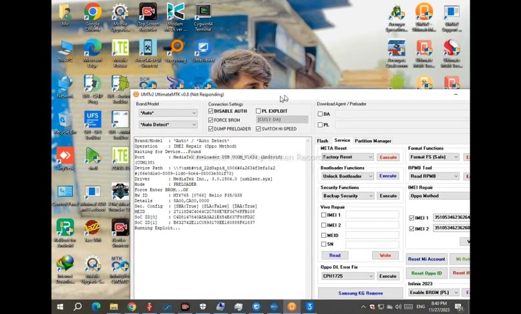Image resolution: width=521 pixels, height=314 pixels.
Task: Open UltraViewer desktop shortcut
Action: (203, 51)
